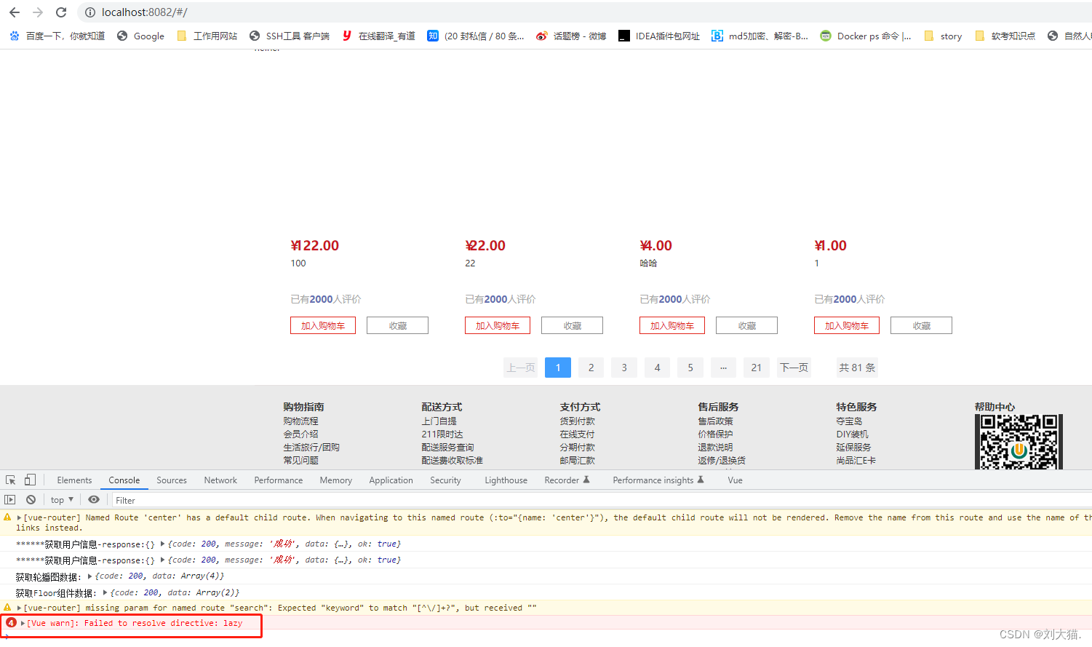Screen dimensions: 1092x647
Task: Open the 工作用网站 bookmark folder
Action: click(x=207, y=36)
